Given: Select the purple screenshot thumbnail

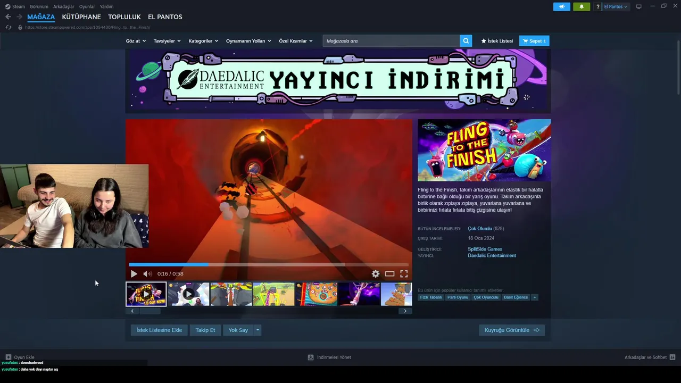Looking at the screenshot, I should point(359,294).
